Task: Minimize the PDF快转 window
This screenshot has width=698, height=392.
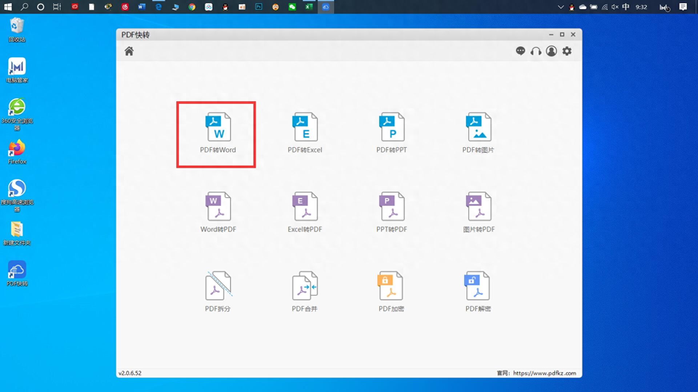Action: (551, 34)
